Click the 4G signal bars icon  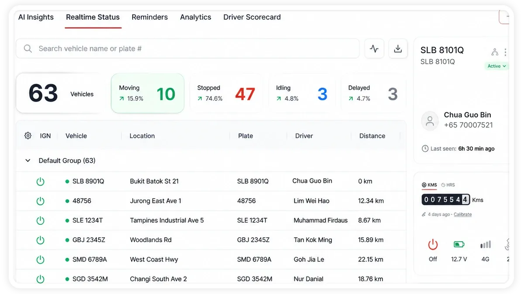tap(486, 244)
